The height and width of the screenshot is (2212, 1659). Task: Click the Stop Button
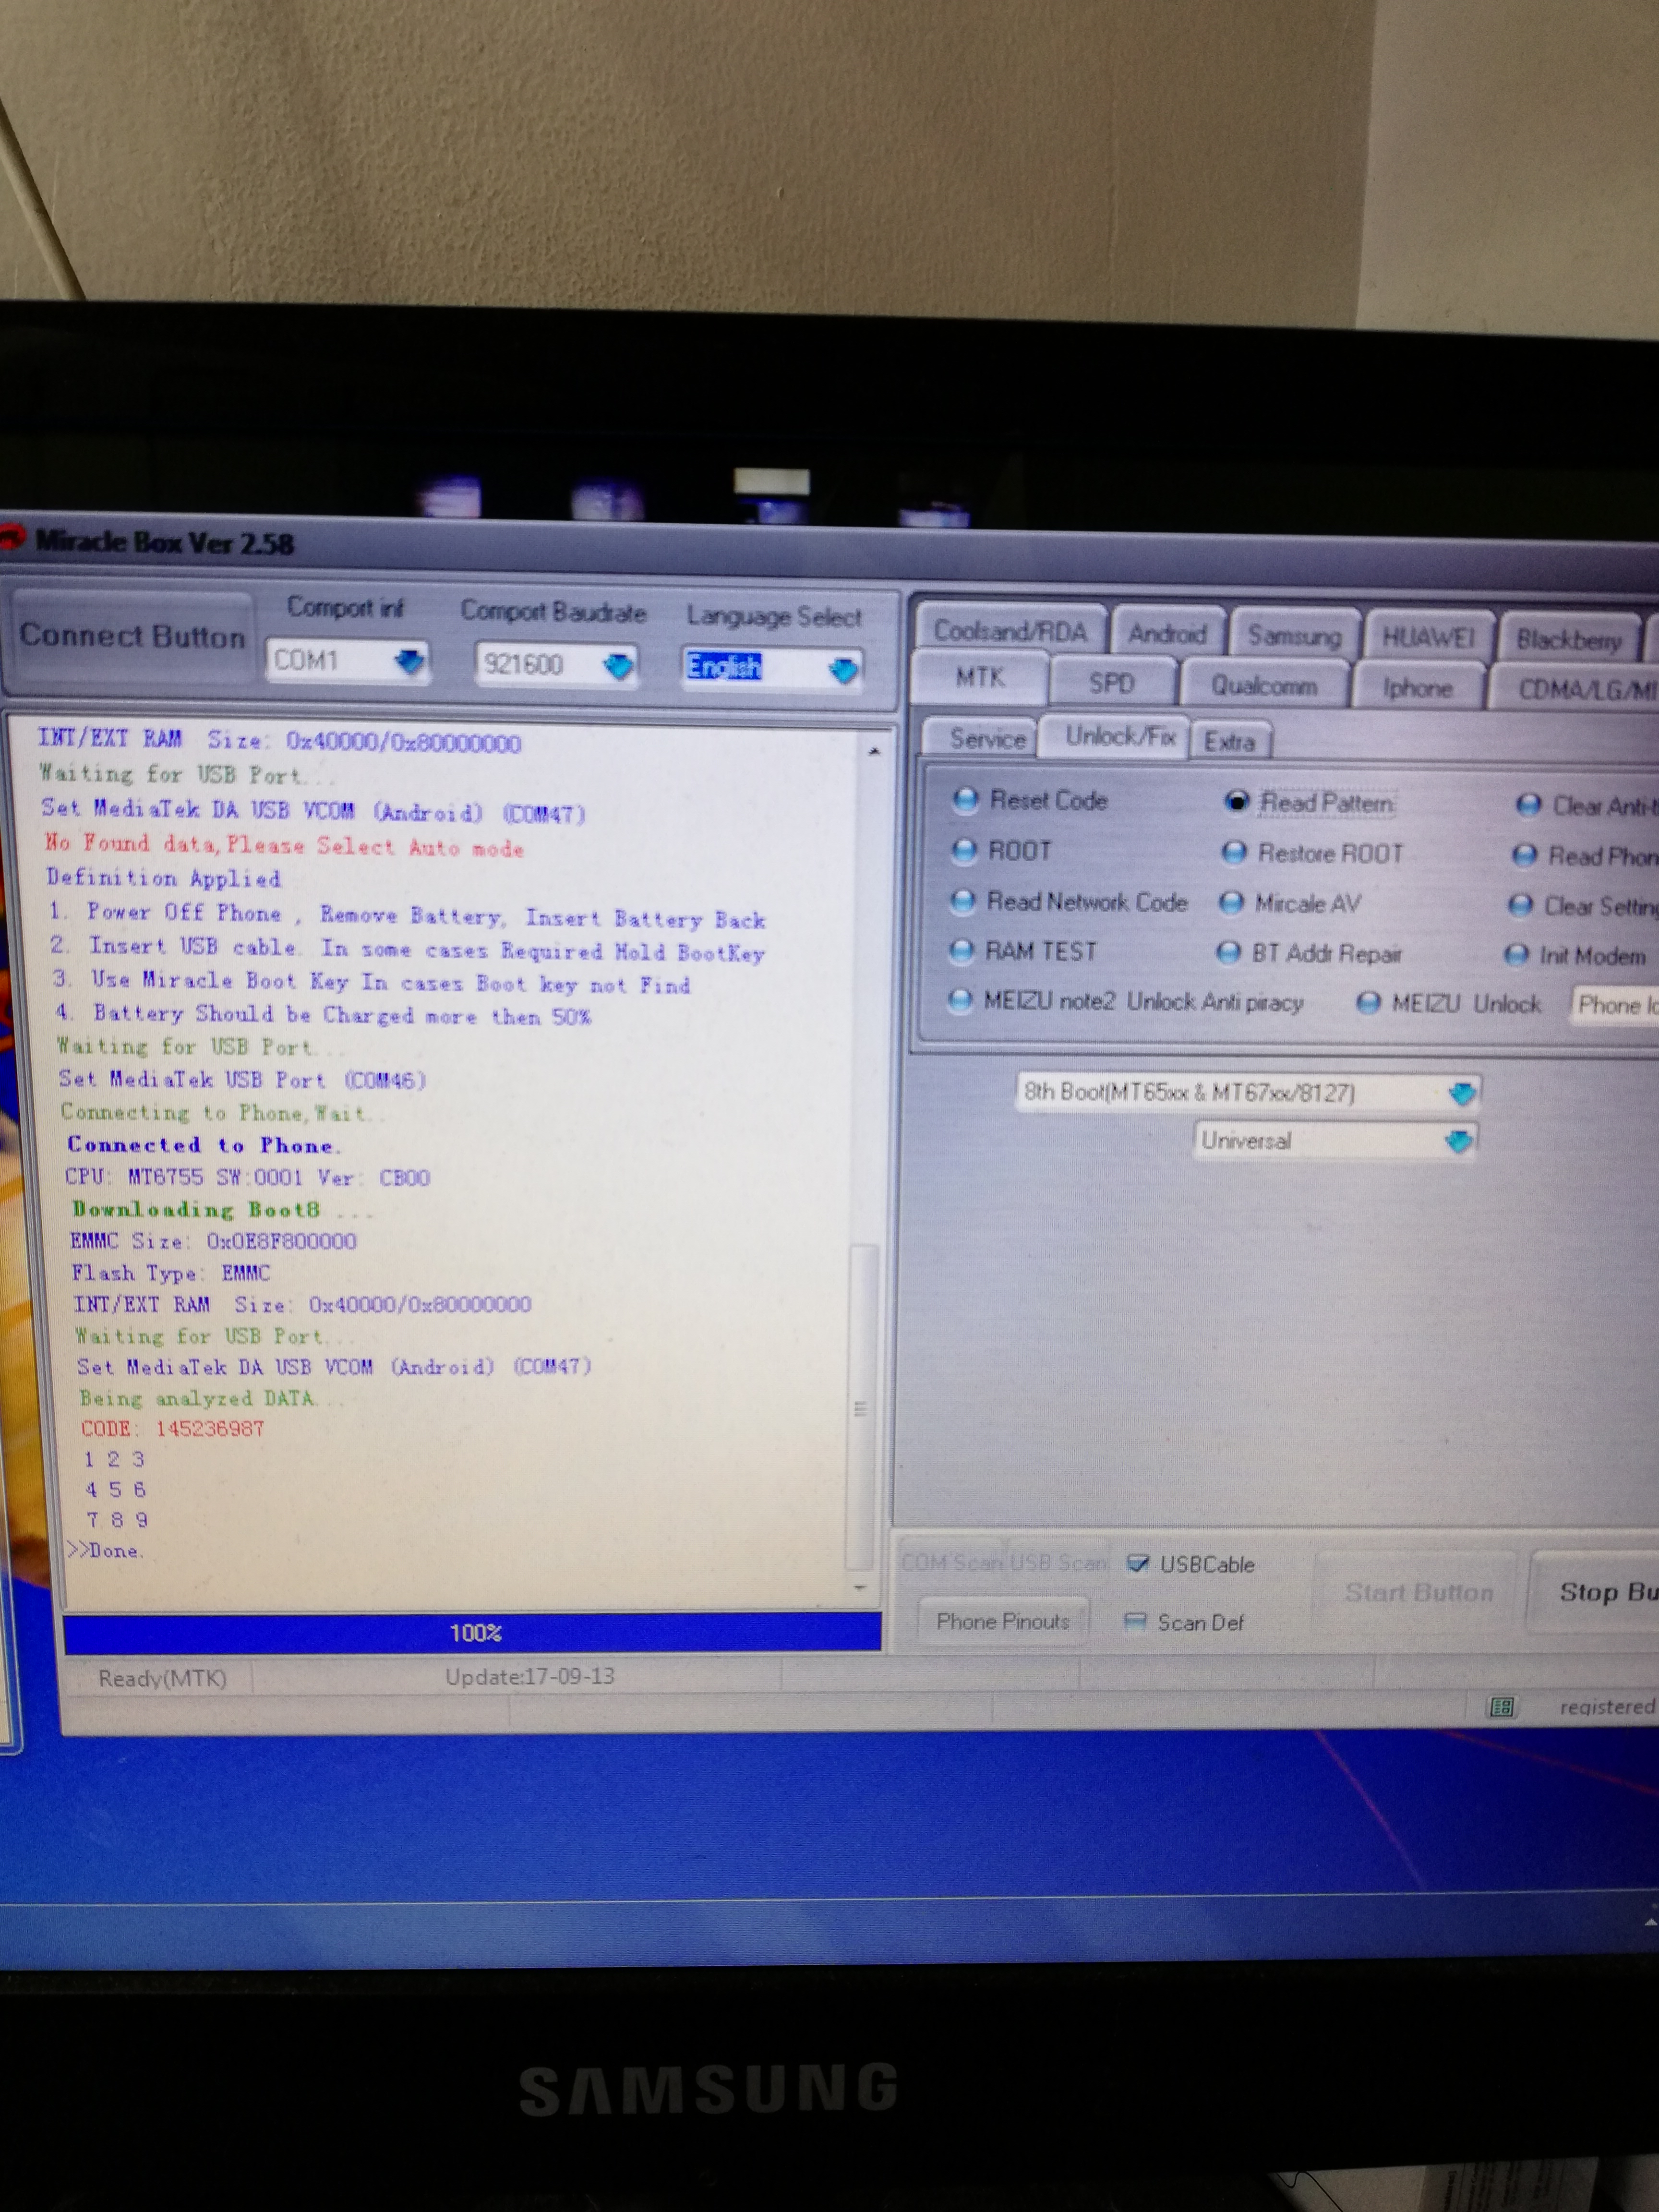(x=1595, y=1592)
